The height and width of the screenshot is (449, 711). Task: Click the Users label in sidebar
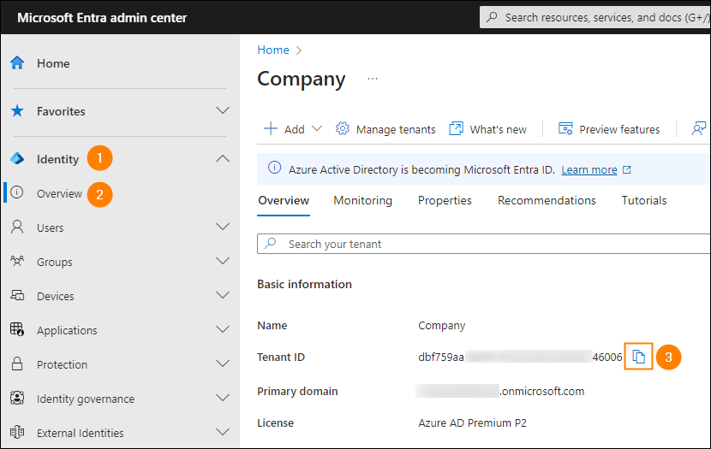pyautogui.click(x=50, y=227)
